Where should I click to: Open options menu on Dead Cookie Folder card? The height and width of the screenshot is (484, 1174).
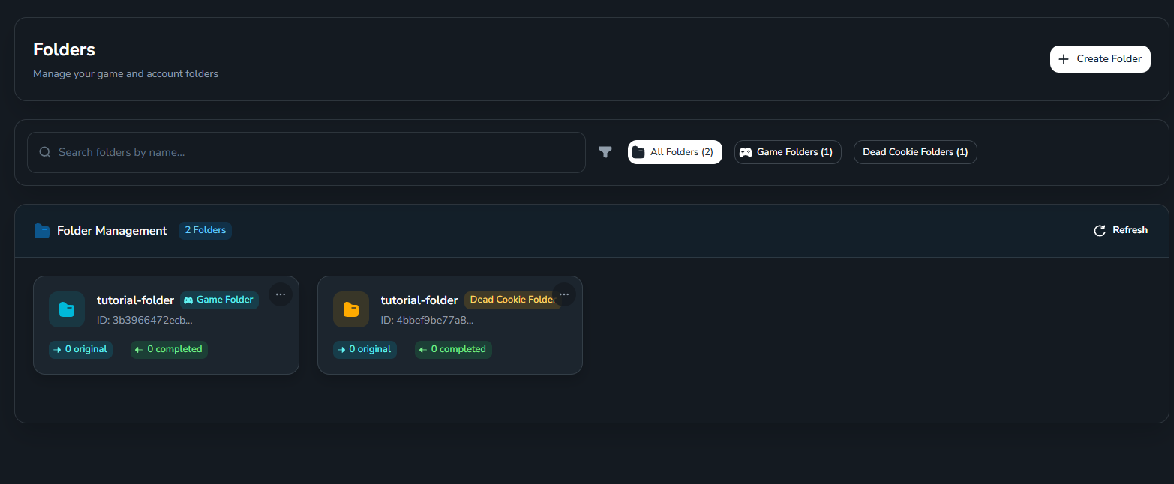pyautogui.click(x=564, y=294)
